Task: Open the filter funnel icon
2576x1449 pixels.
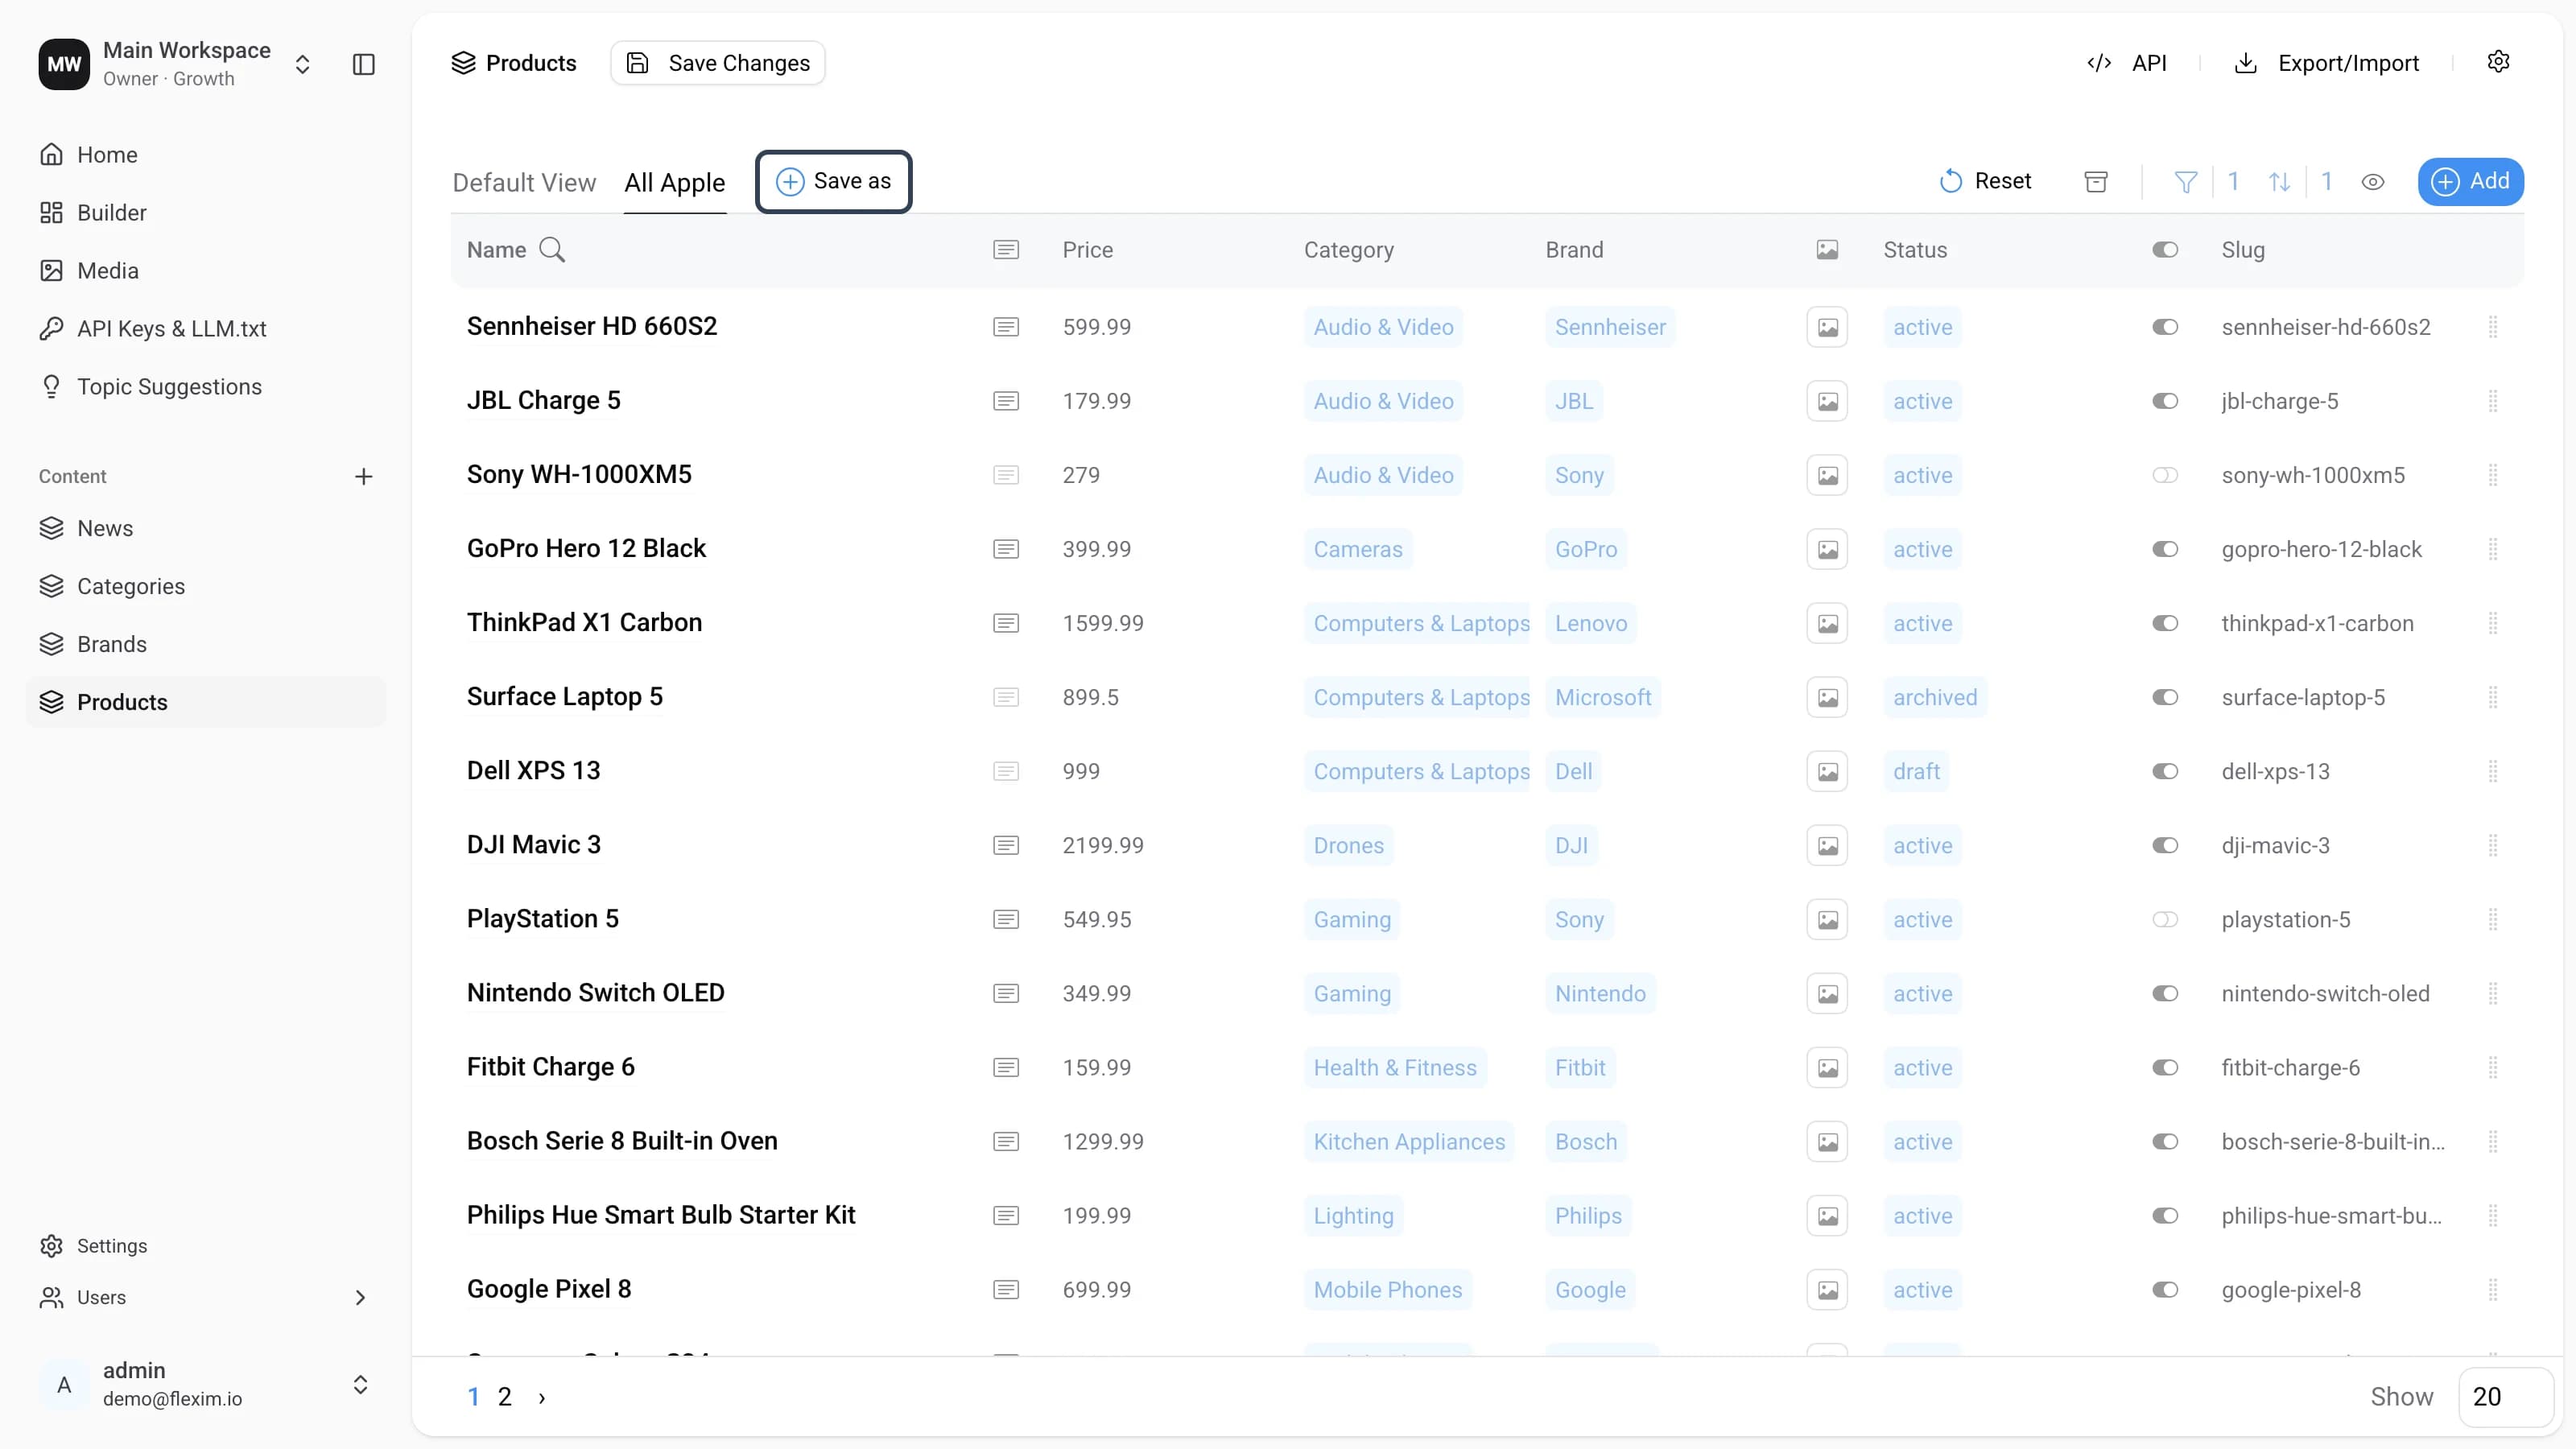Action: [x=2186, y=181]
